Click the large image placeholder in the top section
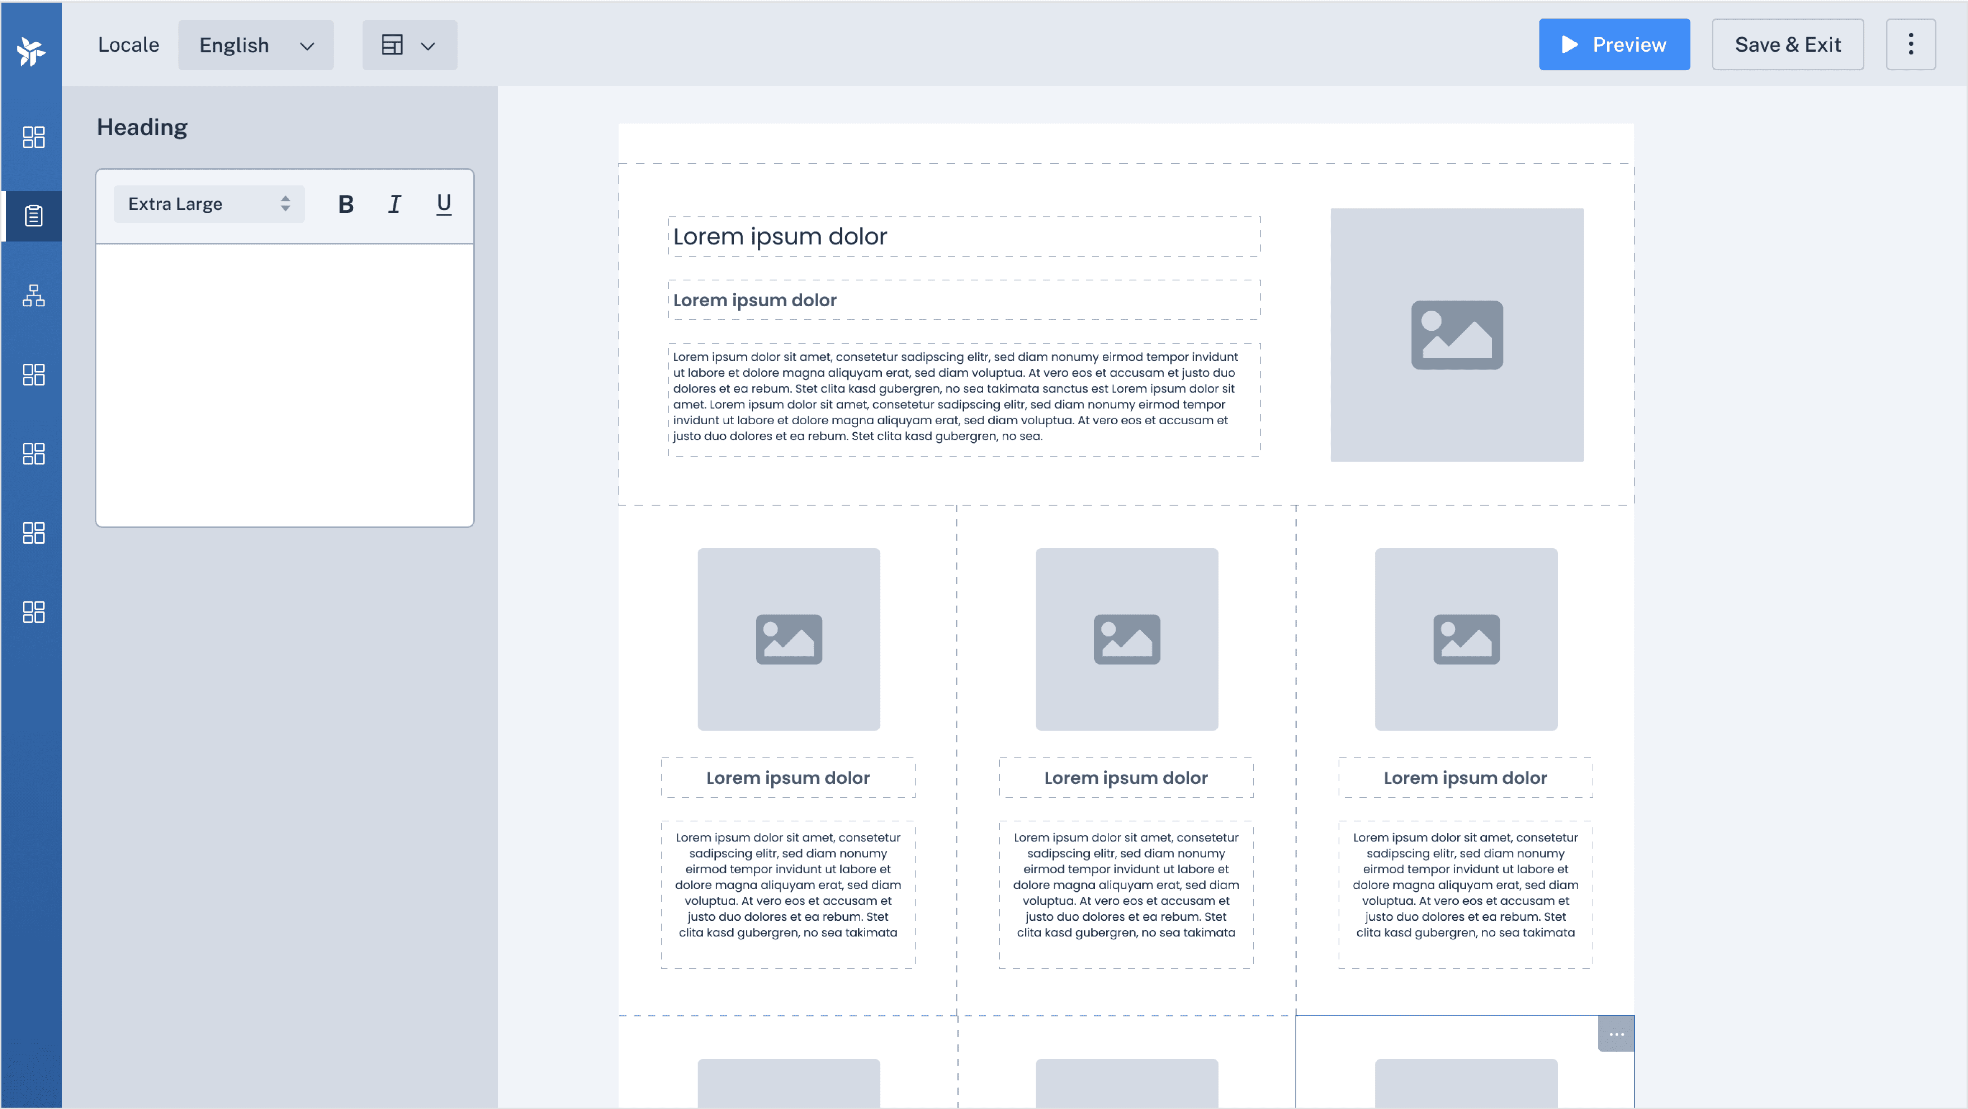This screenshot has width=1968, height=1109. click(x=1456, y=334)
